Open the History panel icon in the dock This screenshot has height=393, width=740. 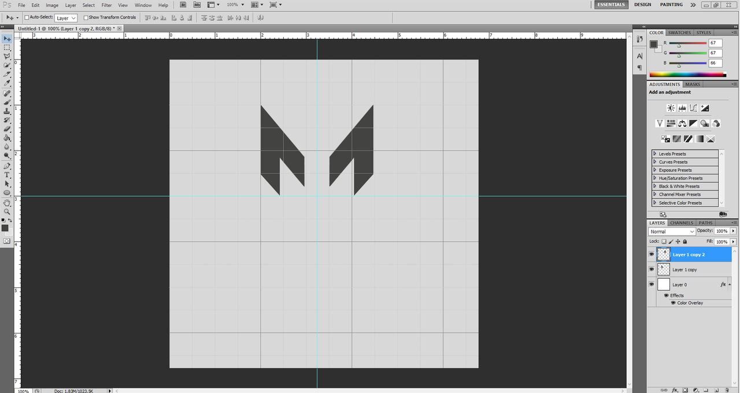click(x=639, y=39)
